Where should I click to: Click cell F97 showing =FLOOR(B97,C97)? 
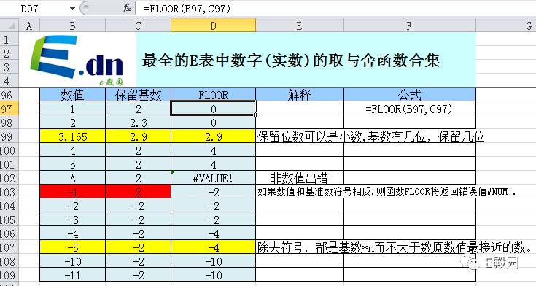(410, 109)
